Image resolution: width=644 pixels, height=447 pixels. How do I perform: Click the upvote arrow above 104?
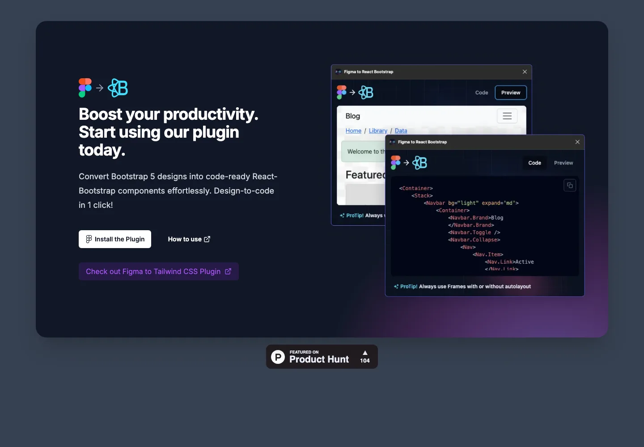click(365, 353)
